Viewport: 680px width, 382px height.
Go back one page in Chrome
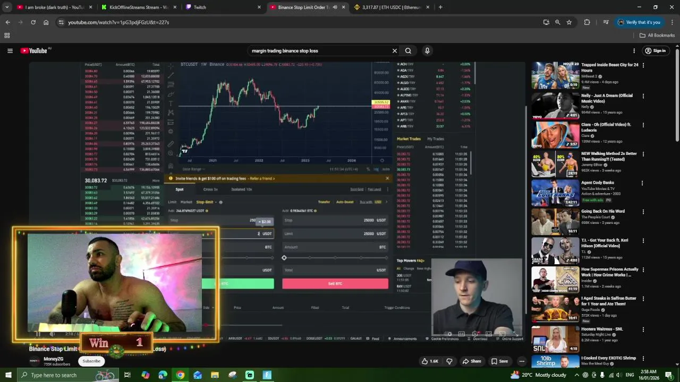tap(7, 22)
